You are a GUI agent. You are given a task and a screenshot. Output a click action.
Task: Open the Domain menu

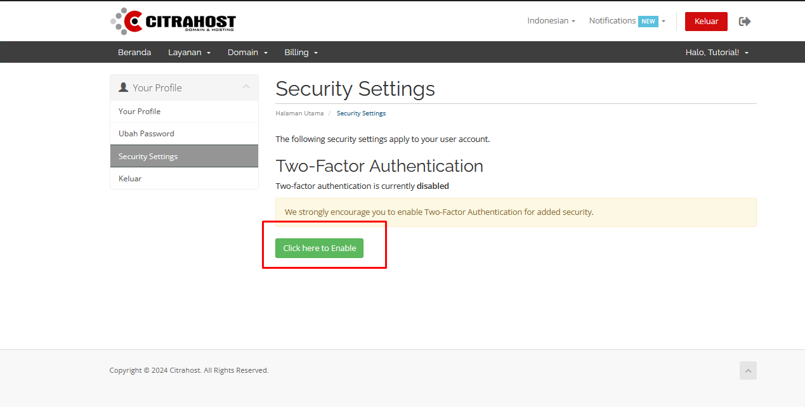(247, 53)
